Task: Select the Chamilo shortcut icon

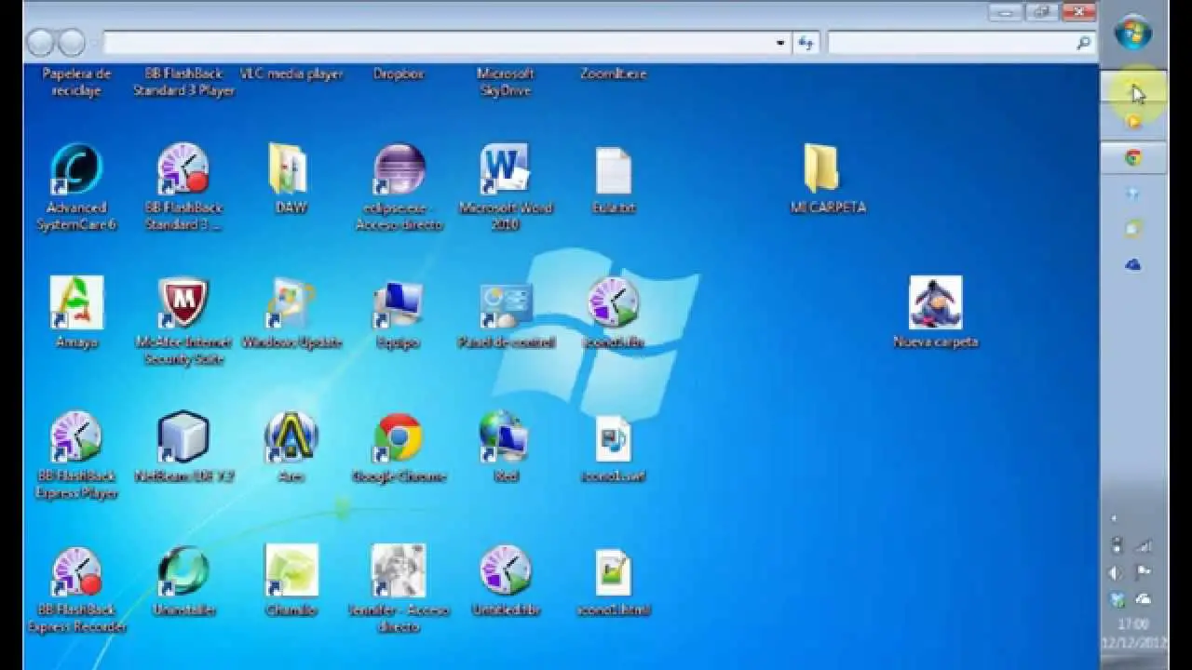Action: (291, 571)
